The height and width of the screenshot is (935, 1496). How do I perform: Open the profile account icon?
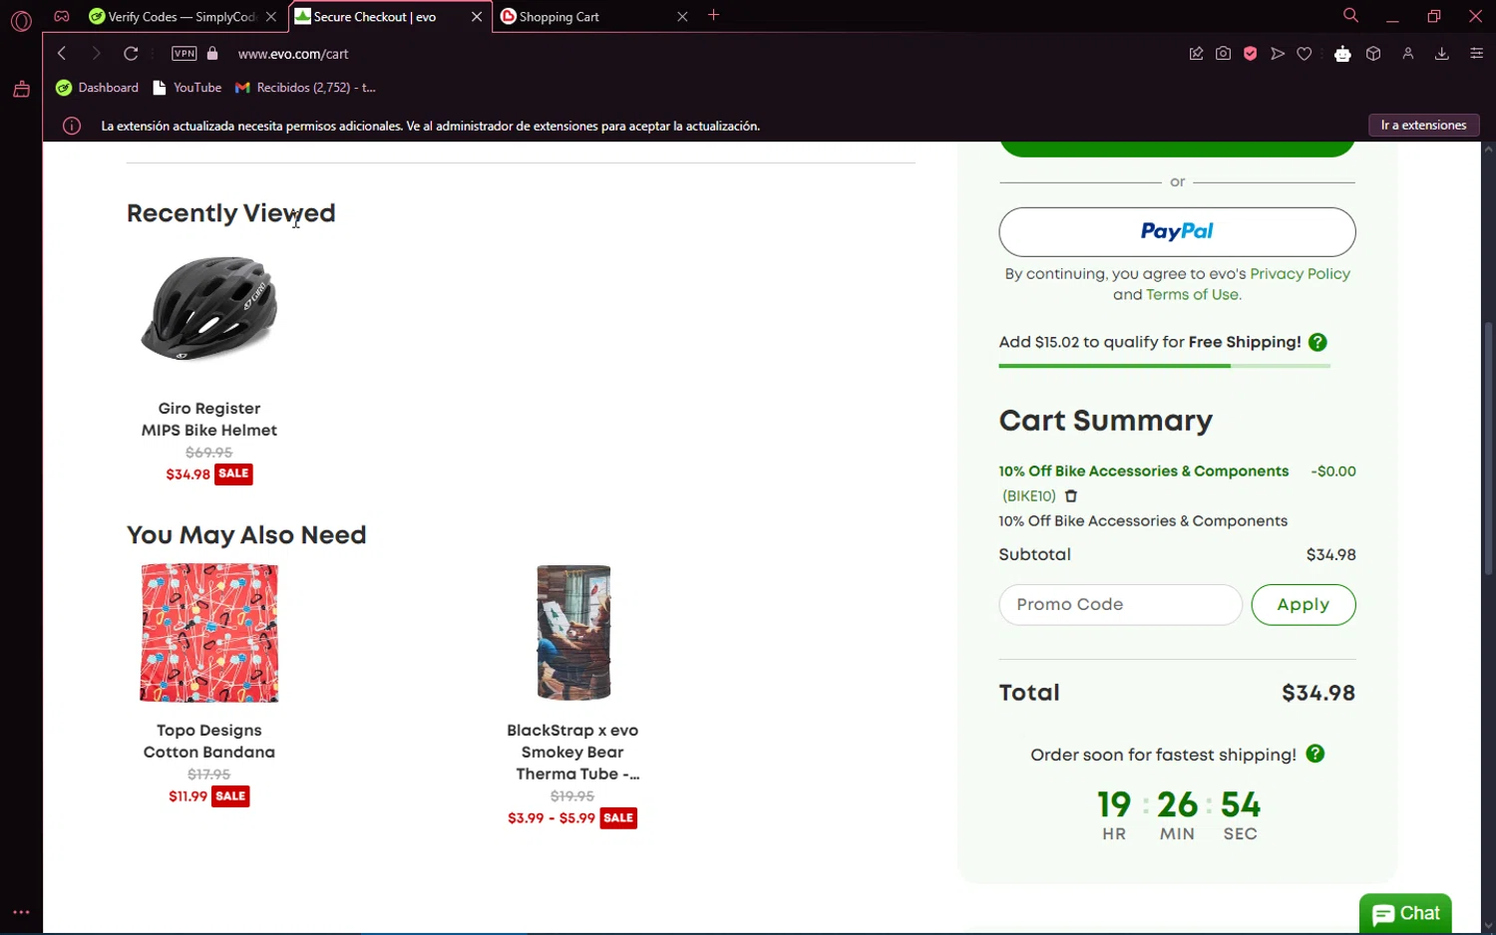[1408, 54]
